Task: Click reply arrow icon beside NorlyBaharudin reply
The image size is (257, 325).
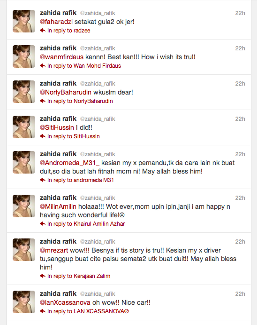Action: pyautogui.click(x=43, y=101)
